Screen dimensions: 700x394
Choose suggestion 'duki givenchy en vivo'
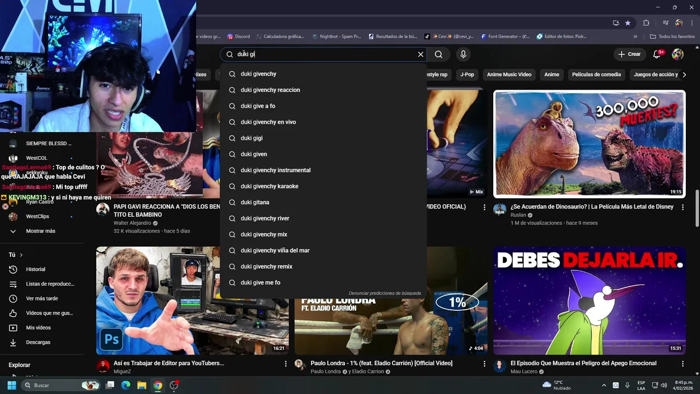coord(323,122)
